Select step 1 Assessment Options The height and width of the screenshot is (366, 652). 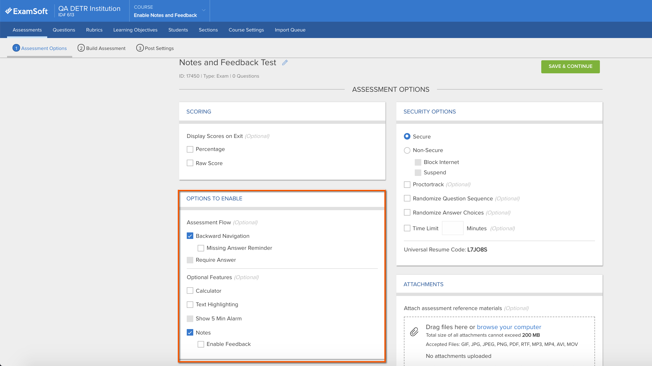(40, 48)
